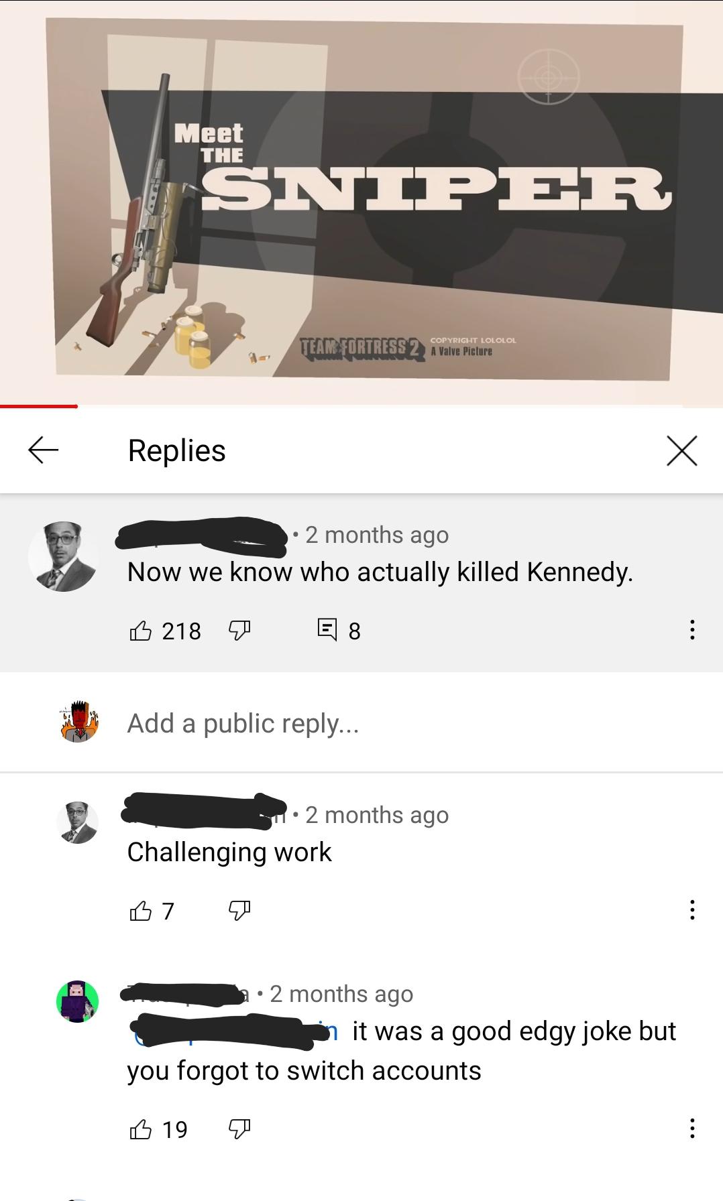The height and width of the screenshot is (1201, 723).
Task: Open Challenging work commenter's avatar
Action: pyautogui.click(x=77, y=822)
